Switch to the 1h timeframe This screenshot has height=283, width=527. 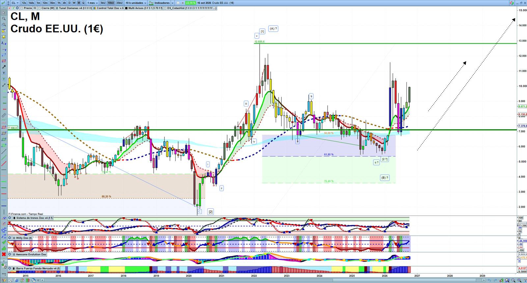tap(59, 3)
